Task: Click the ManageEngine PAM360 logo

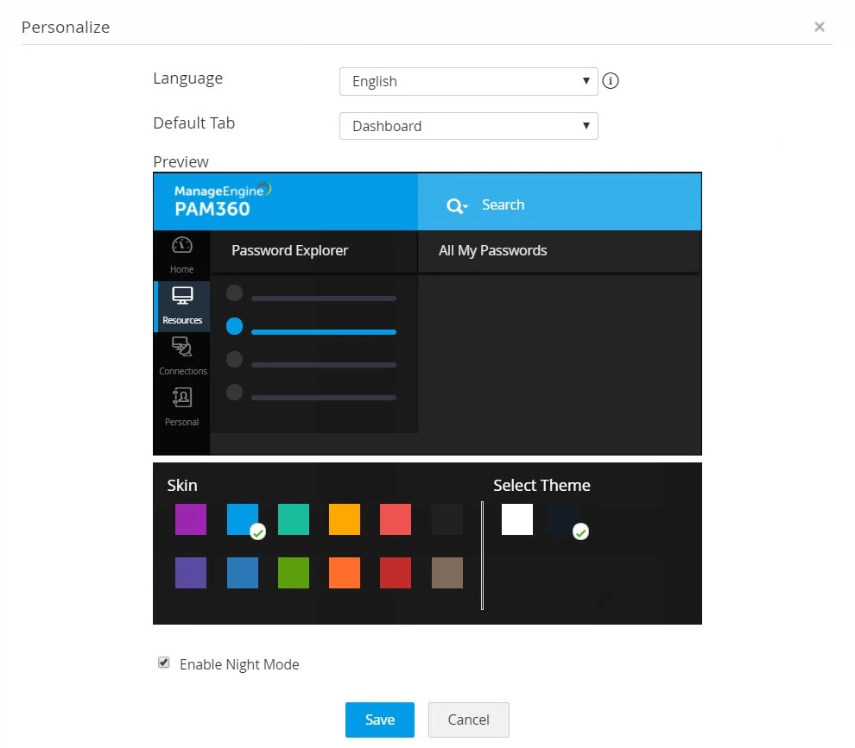Action: tap(223, 200)
